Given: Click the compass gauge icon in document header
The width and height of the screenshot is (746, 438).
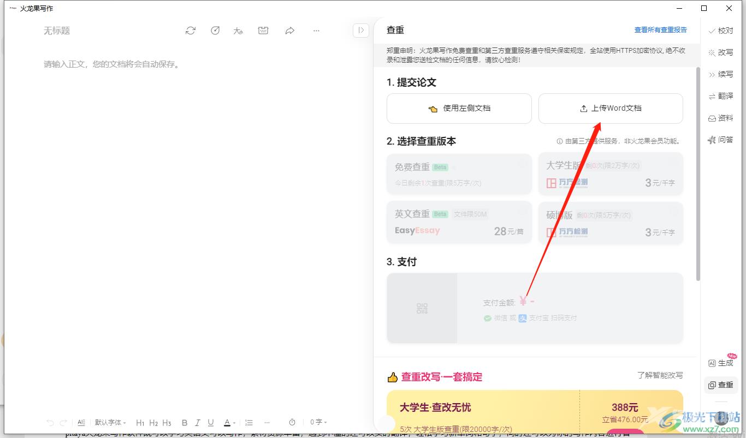Looking at the screenshot, I should pos(215,31).
